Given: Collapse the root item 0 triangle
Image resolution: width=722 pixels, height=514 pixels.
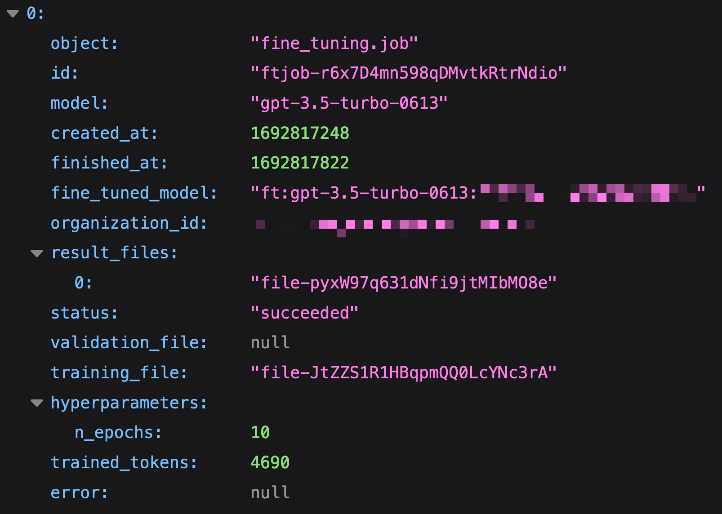Looking at the screenshot, I should 13,14.
